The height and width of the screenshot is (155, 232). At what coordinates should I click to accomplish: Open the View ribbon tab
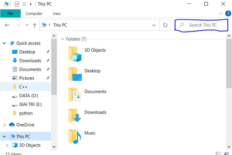coord(57,14)
